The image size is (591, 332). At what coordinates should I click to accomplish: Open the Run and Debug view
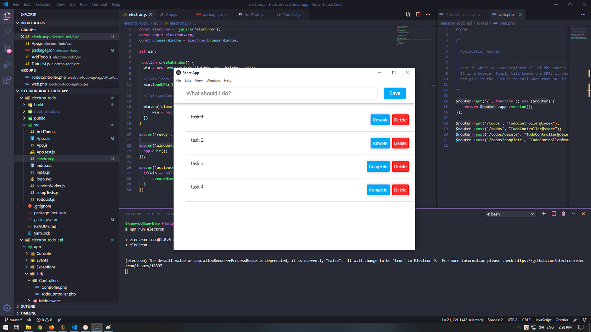[x=7, y=64]
